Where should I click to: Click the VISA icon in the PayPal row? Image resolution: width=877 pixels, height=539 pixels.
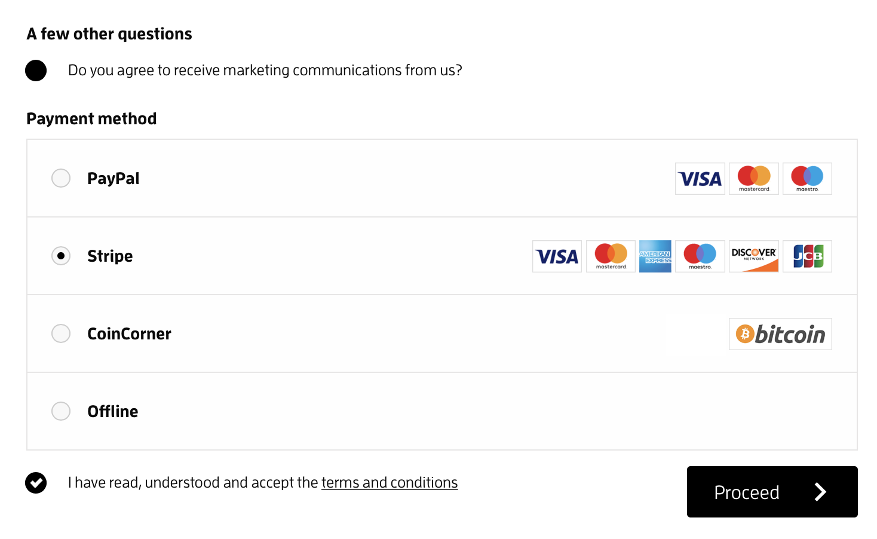(700, 178)
